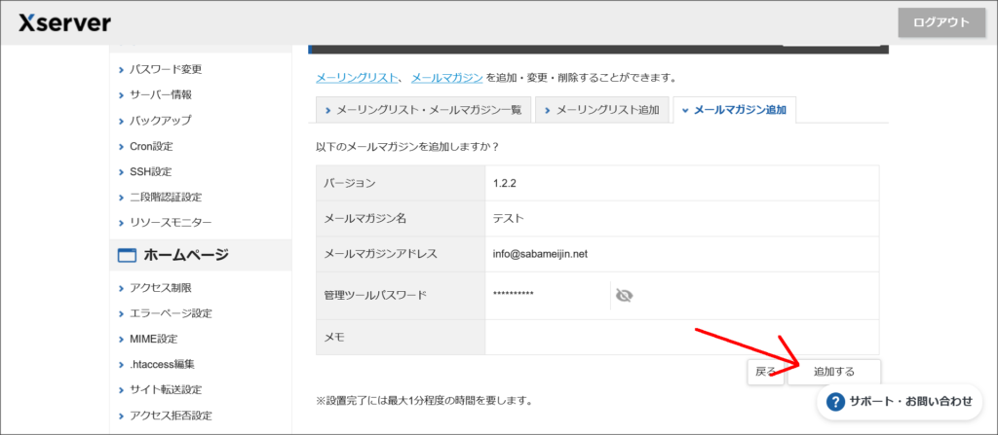The height and width of the screenshot is (435, 998).
Task: Click the ホームページ section heading
Action: click(186, 256)
